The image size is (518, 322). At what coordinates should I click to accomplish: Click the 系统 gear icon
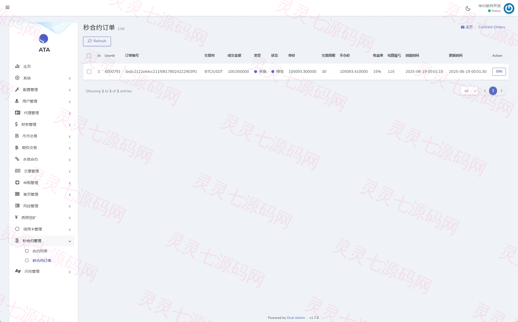coord(17,78)
